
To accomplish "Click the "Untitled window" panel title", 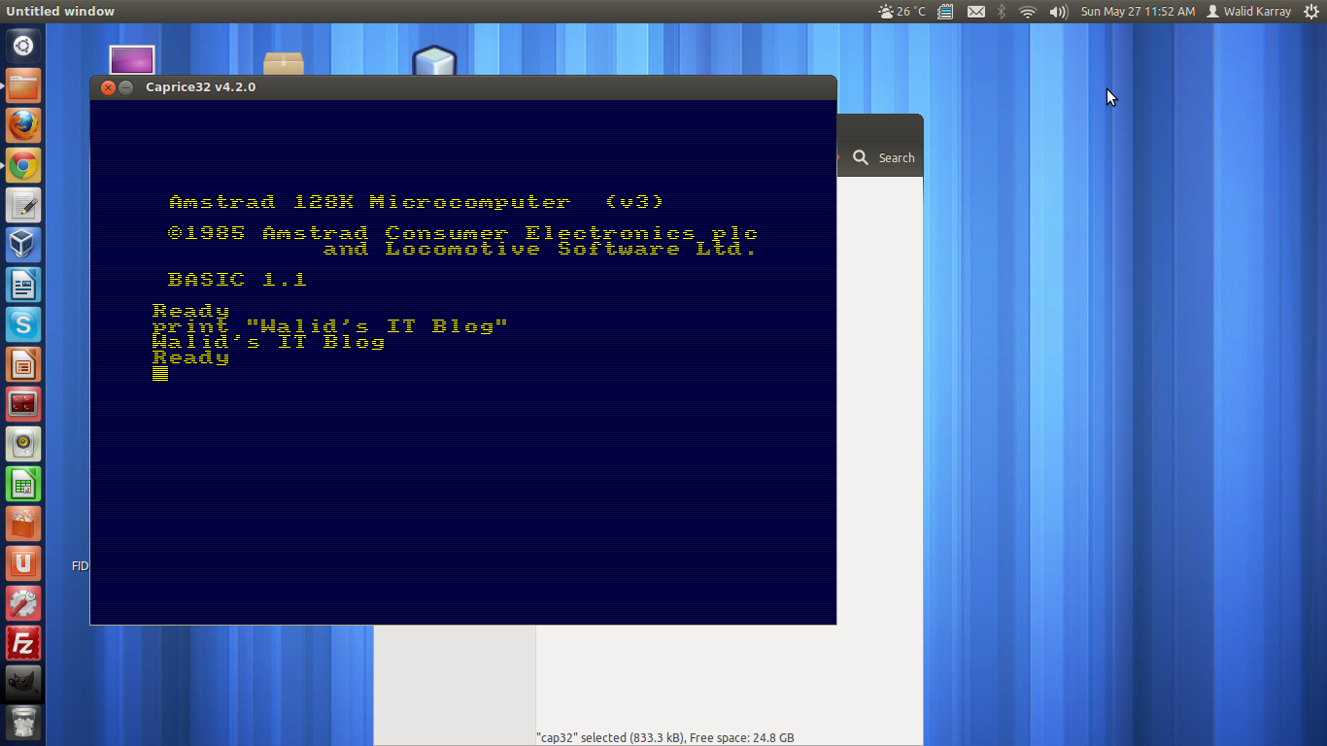I will 60,12.
